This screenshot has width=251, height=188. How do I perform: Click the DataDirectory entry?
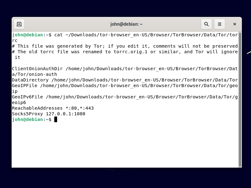(x=30, y=80)
